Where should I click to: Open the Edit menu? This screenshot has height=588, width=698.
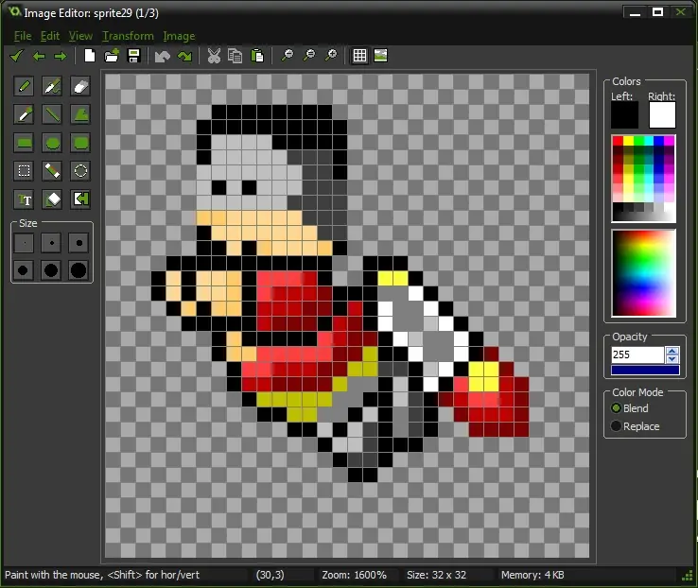50,36
